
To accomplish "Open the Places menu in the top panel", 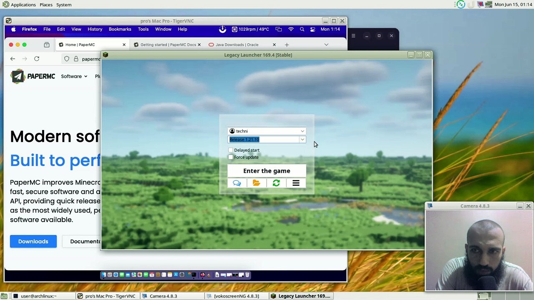I will point(46,5).
